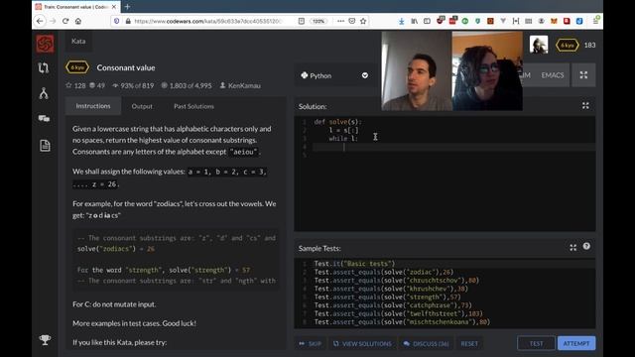Click the Codewars logo in the sidebar

(45, 44)
